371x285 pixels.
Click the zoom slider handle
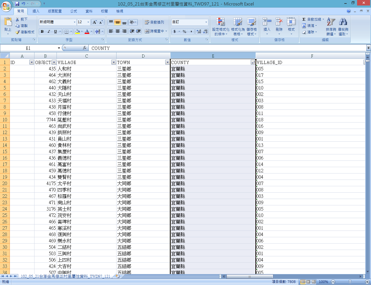[350, 282]
